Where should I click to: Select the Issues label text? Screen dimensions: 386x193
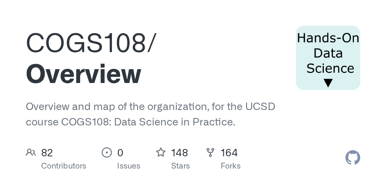129,166
